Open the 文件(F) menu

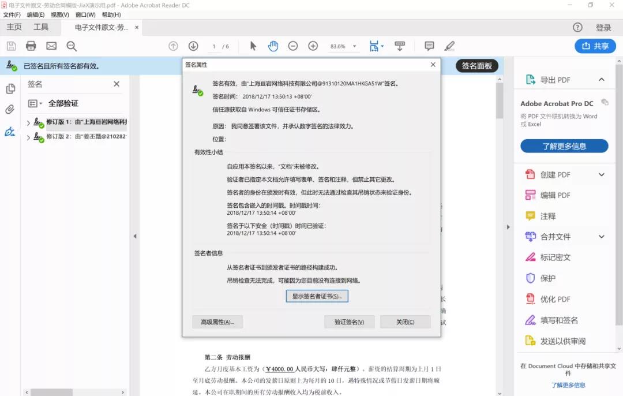(12, 14)
